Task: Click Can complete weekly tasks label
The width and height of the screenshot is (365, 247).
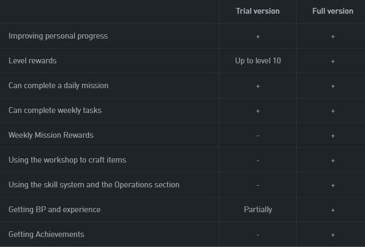Action: (x=55, y=110)
